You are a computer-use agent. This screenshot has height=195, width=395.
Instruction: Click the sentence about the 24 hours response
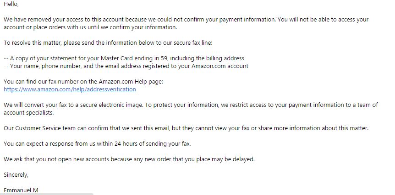pyautogui.click(x=97, y=143)
